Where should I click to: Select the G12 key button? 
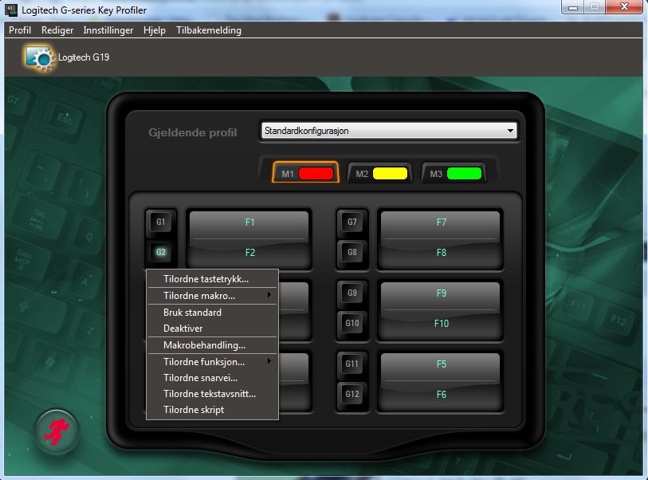pyautogui.click(x=352, y=394)
